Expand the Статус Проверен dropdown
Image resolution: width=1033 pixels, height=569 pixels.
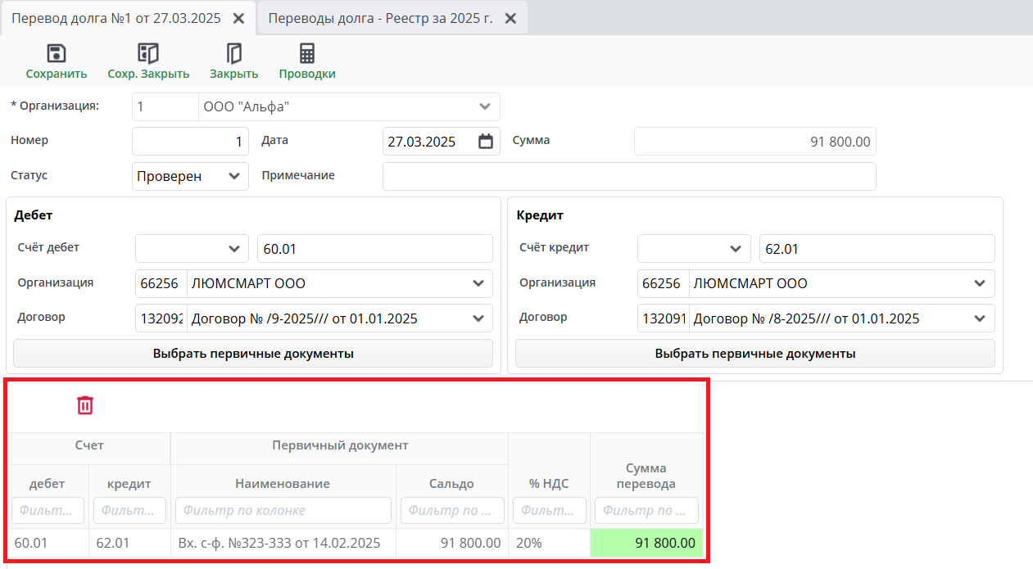point(234,176)
